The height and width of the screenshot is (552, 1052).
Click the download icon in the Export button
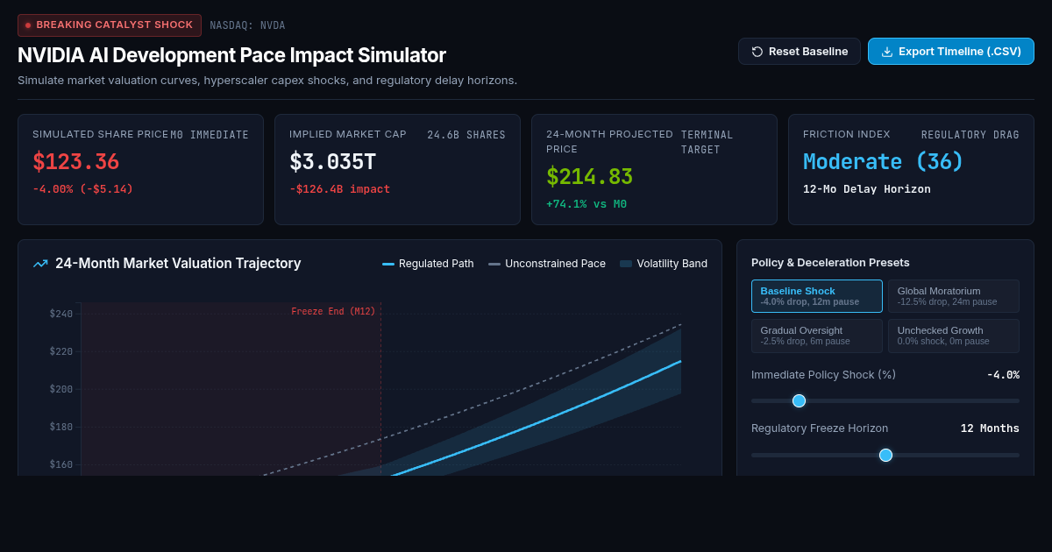(887, 52)
